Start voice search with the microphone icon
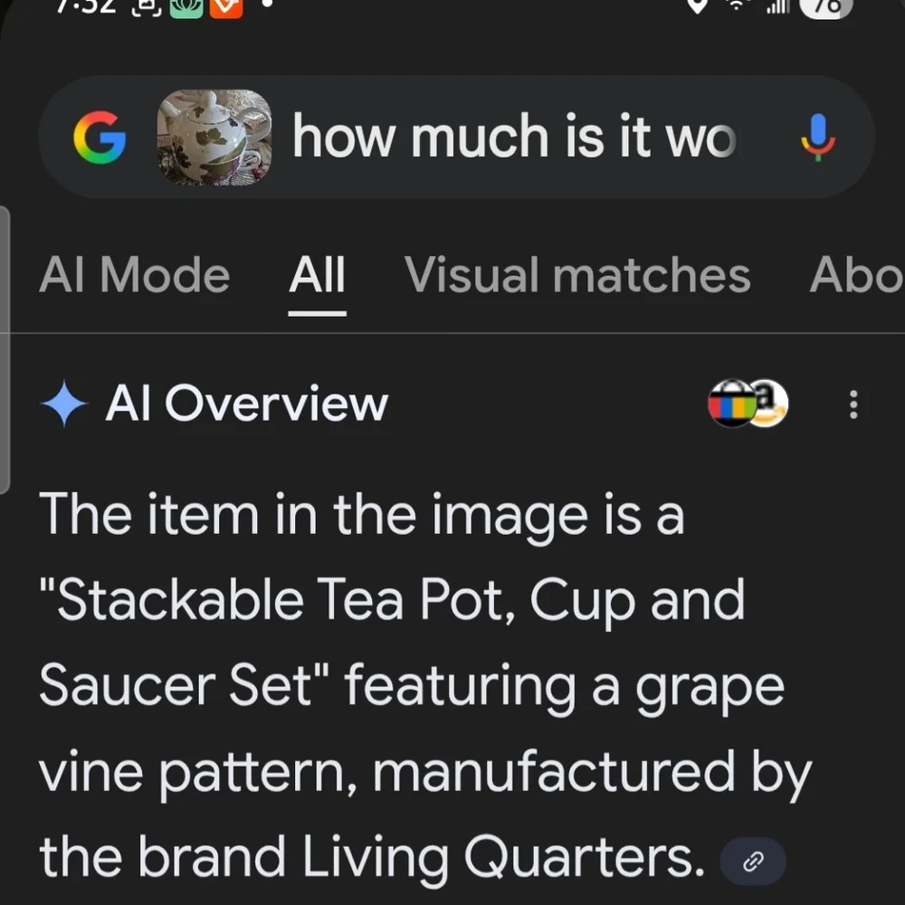 817,138
